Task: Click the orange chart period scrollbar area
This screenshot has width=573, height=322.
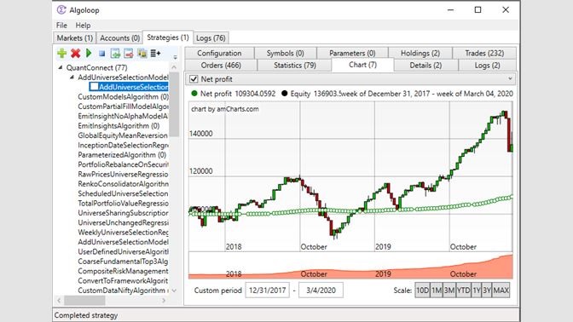Action: [350, 266]
